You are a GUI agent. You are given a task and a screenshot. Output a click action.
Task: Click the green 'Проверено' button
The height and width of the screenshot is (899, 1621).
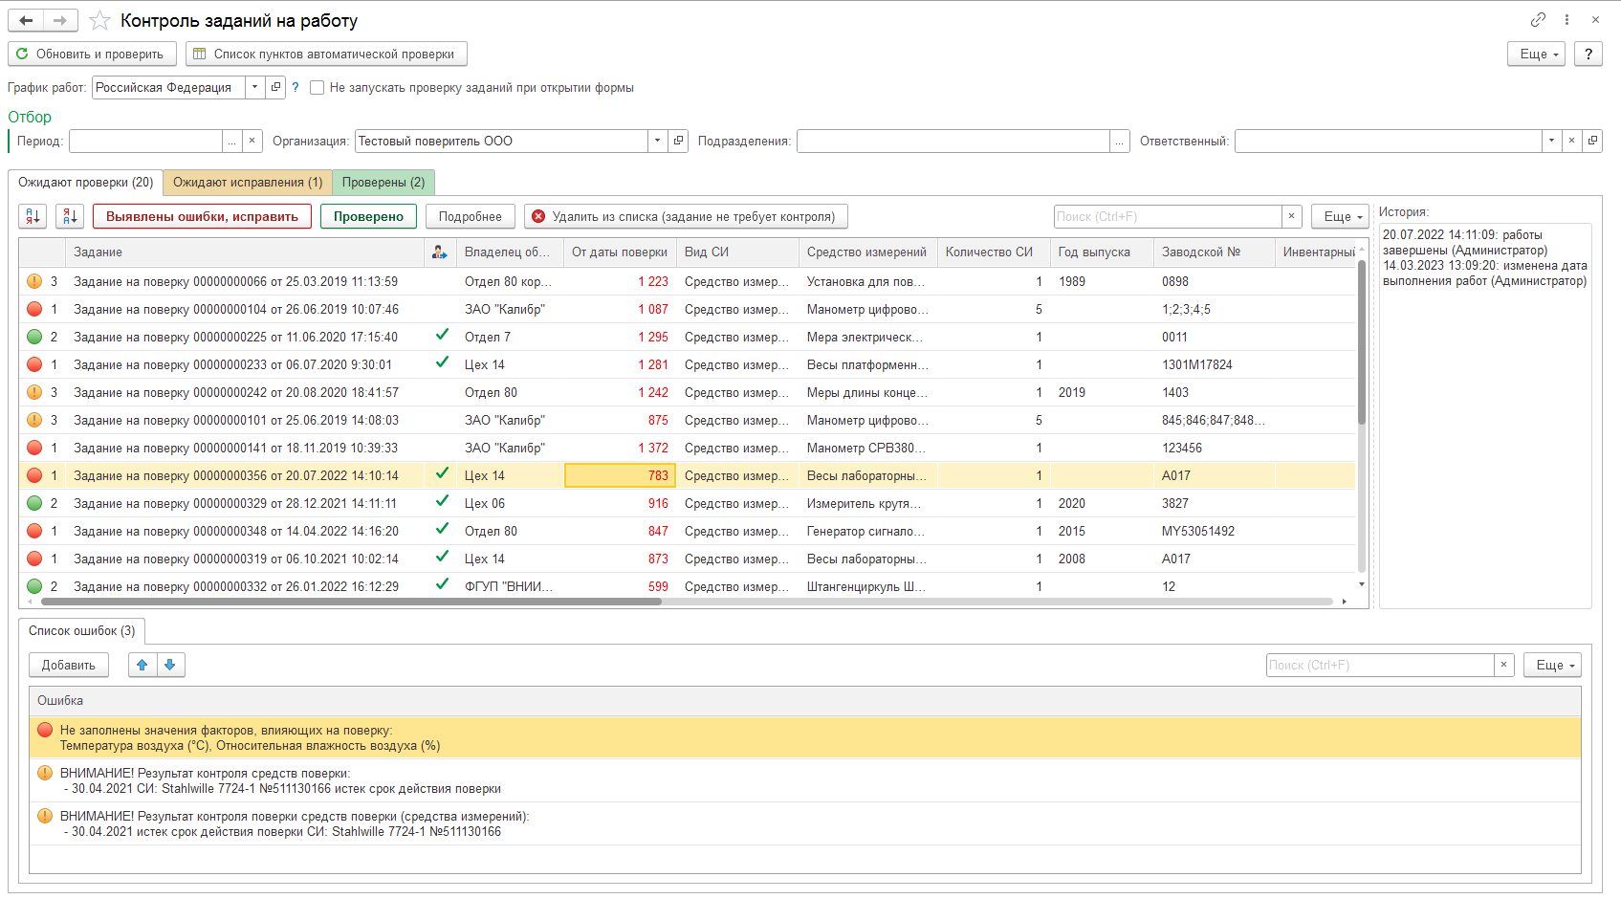[368, 217]
